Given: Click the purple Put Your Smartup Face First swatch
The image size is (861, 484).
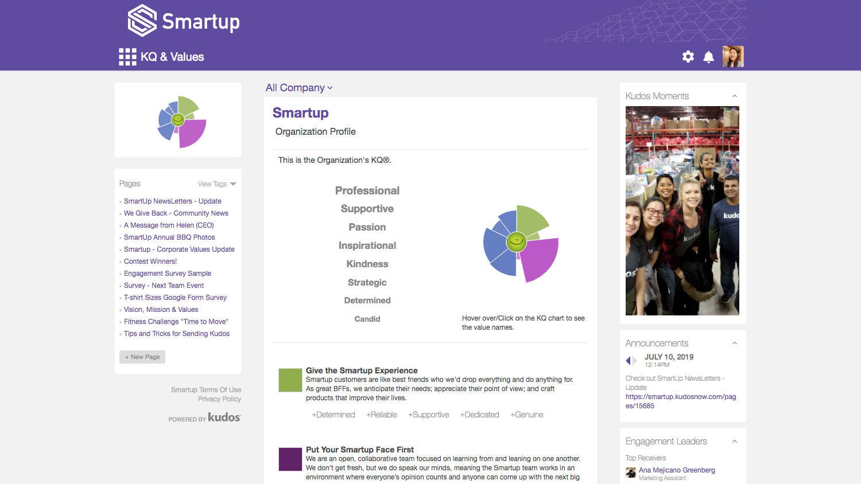Looking at the screenshot, I should pos(290,459).
